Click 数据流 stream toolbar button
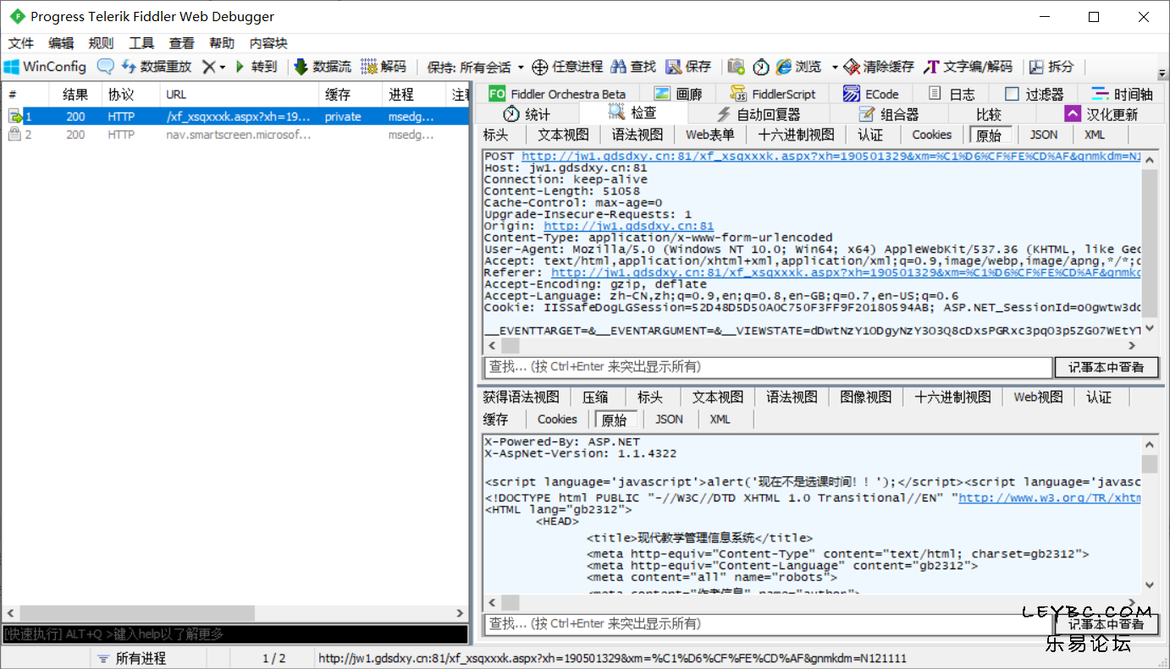Image resolution: width=1170 pixels, height=669 pixels. [322, 66]
